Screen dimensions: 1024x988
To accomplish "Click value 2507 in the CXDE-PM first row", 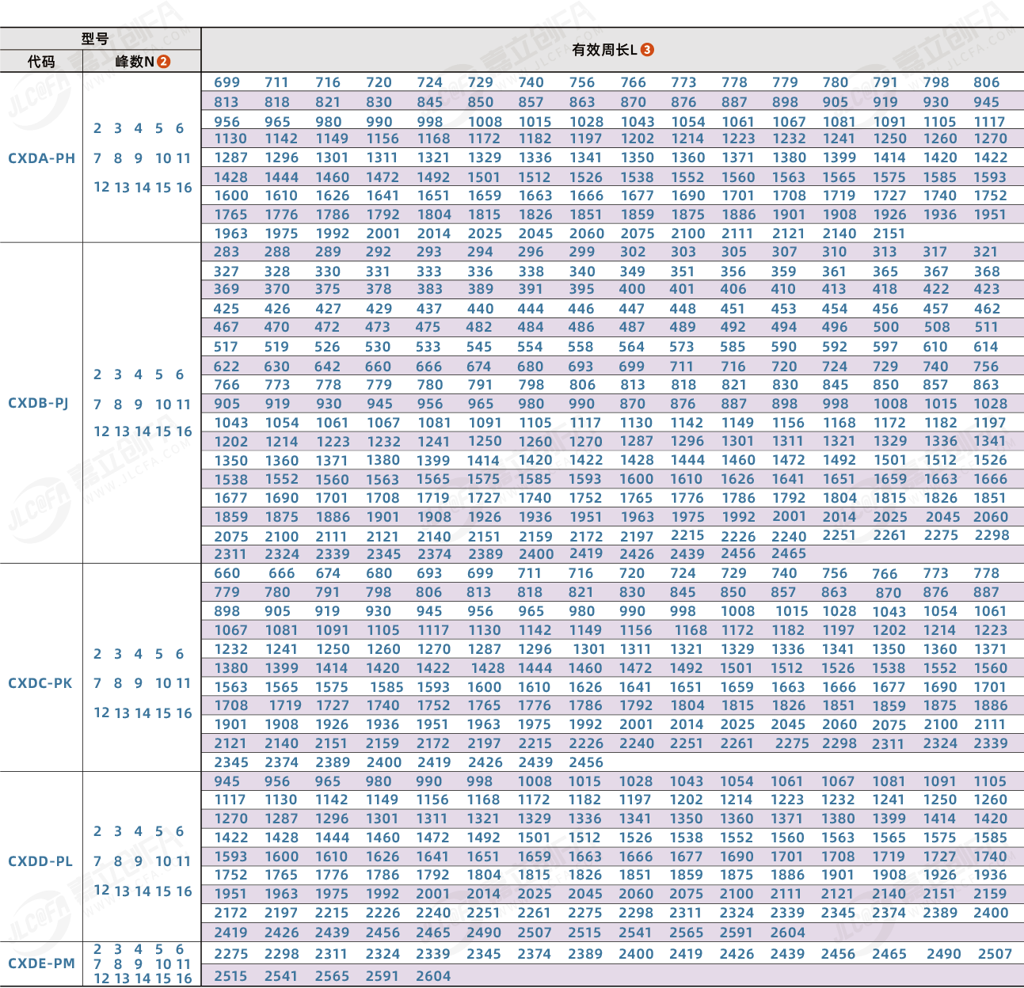I will (995, 954).
